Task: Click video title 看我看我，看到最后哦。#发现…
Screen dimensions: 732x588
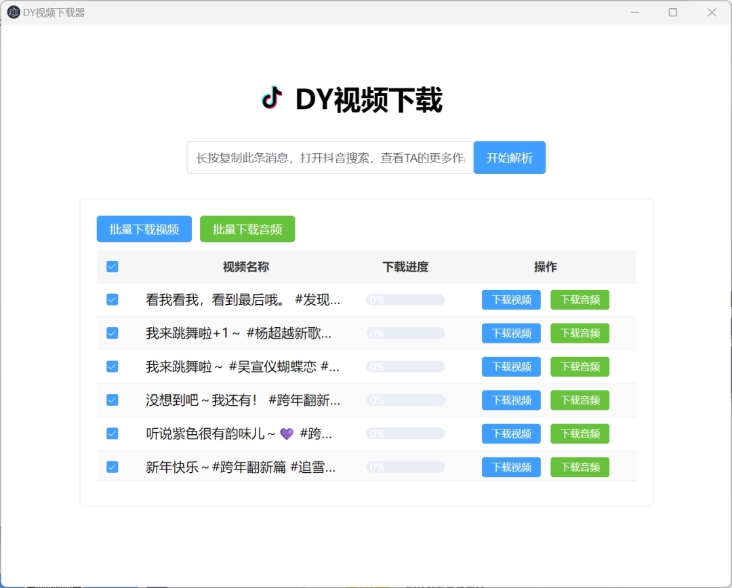Action: tap(243, 299)
